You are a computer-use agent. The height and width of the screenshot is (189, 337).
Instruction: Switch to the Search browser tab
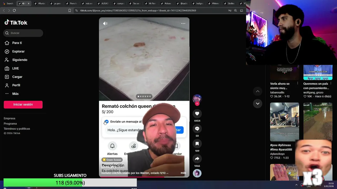click(8, 3)
